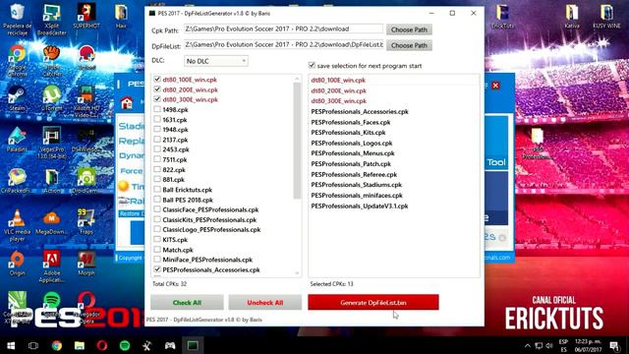Enable Ball PES 2018.cpk checkbox
The image size is (629, 354).
[x=157, y=200]
